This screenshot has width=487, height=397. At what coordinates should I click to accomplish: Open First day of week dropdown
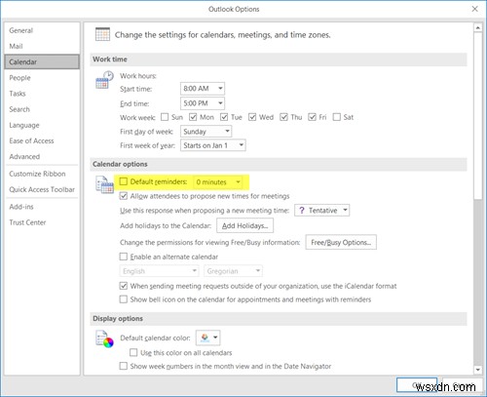pyautogui.click(x=206, y=132)
